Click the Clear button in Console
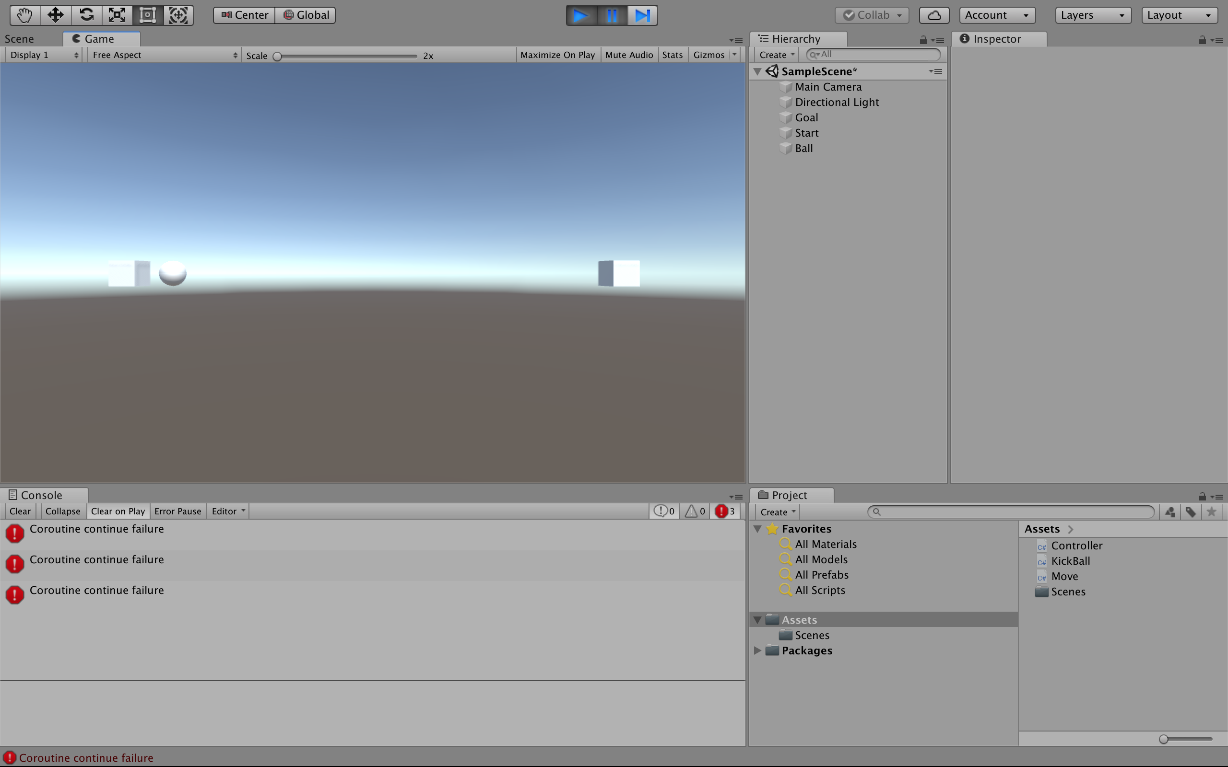1228x767 pixels. (20, 511)
